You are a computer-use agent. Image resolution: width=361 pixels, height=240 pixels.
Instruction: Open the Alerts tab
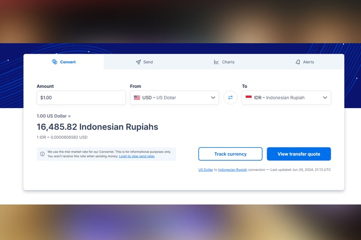[x=304, y=62]
